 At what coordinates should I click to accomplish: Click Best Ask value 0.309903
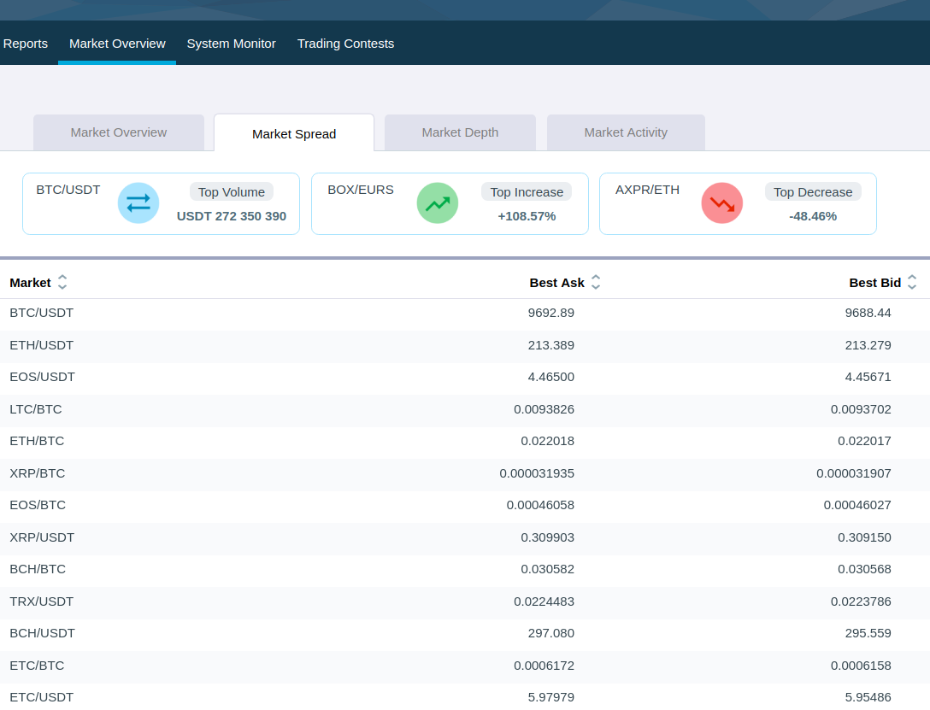point(547,537)
